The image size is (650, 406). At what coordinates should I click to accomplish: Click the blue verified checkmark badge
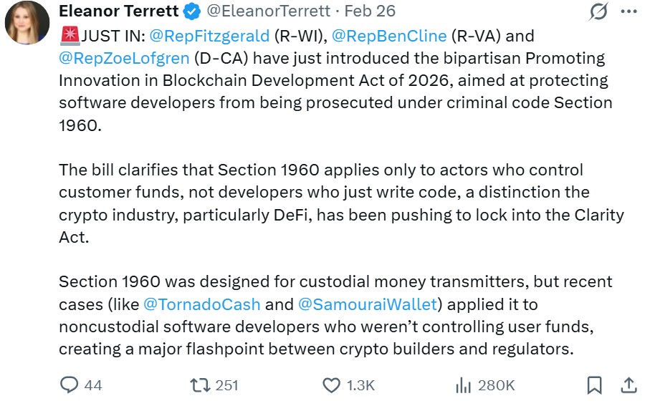pyautogui.click(x=193, y=11)
